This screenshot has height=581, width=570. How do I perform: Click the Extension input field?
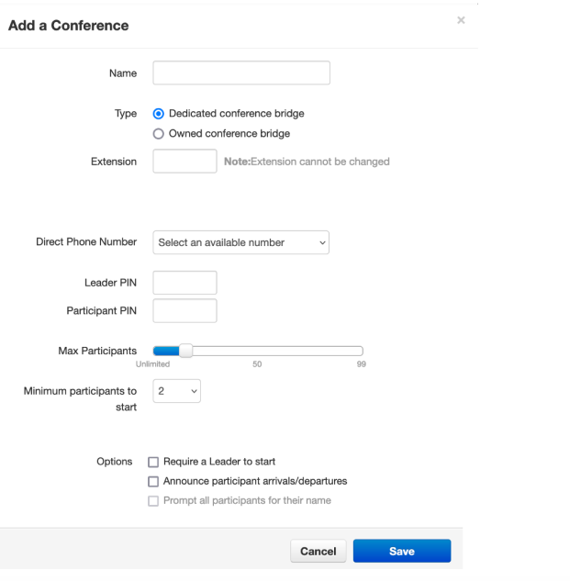[184, 162]
